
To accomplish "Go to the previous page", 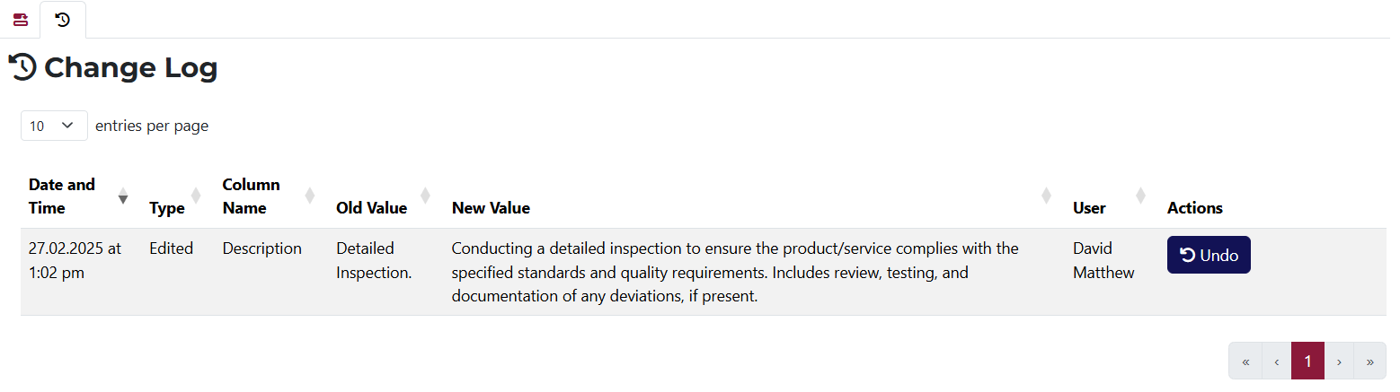I will pyautogui.click(x=1277, y=362).
